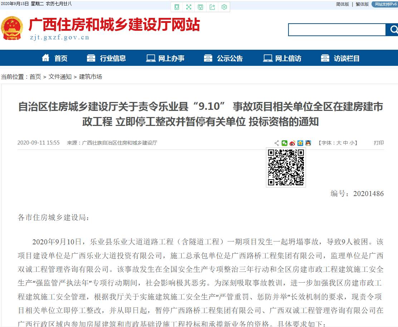
Task: Switch to 简体版 language link
Action: pos(343,4)
